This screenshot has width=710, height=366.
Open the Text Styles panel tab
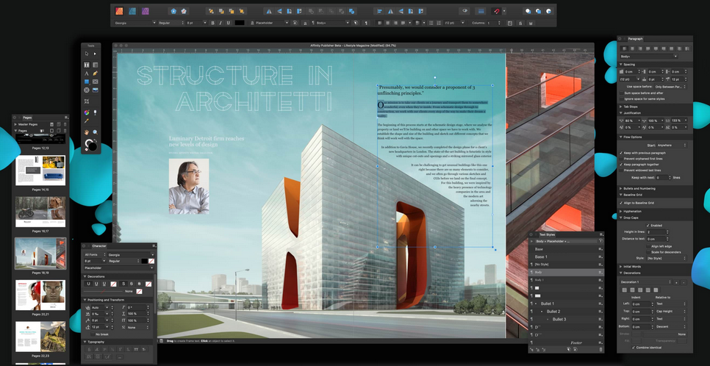click(547, 234)
